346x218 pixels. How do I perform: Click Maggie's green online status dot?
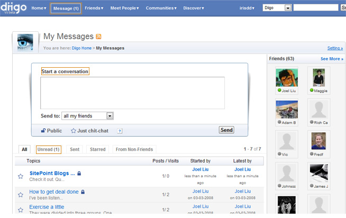(x=312, y=90)
